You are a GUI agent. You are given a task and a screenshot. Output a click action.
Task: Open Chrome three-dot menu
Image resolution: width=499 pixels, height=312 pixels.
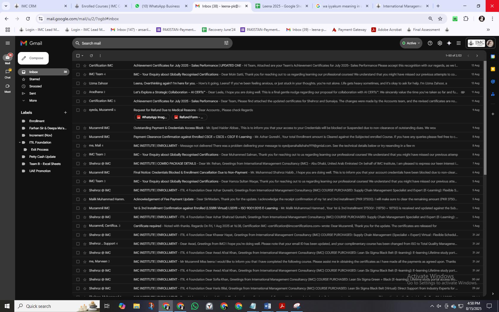pyautogui.click(x=492, y=19)
